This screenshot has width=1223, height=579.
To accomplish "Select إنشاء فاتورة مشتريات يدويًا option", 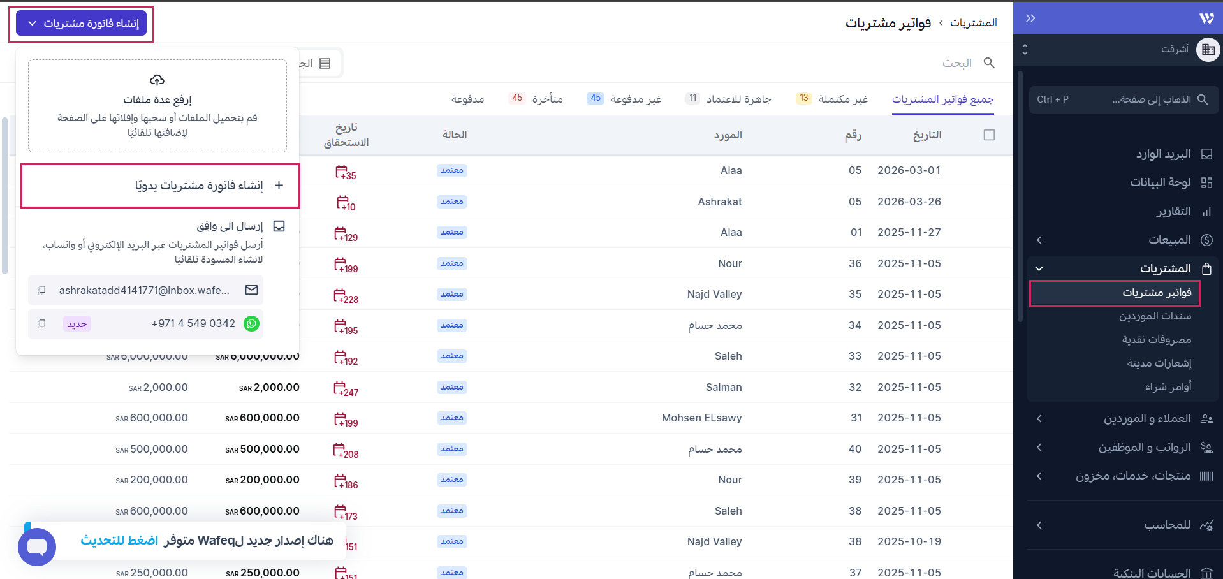I will point(198,186).
